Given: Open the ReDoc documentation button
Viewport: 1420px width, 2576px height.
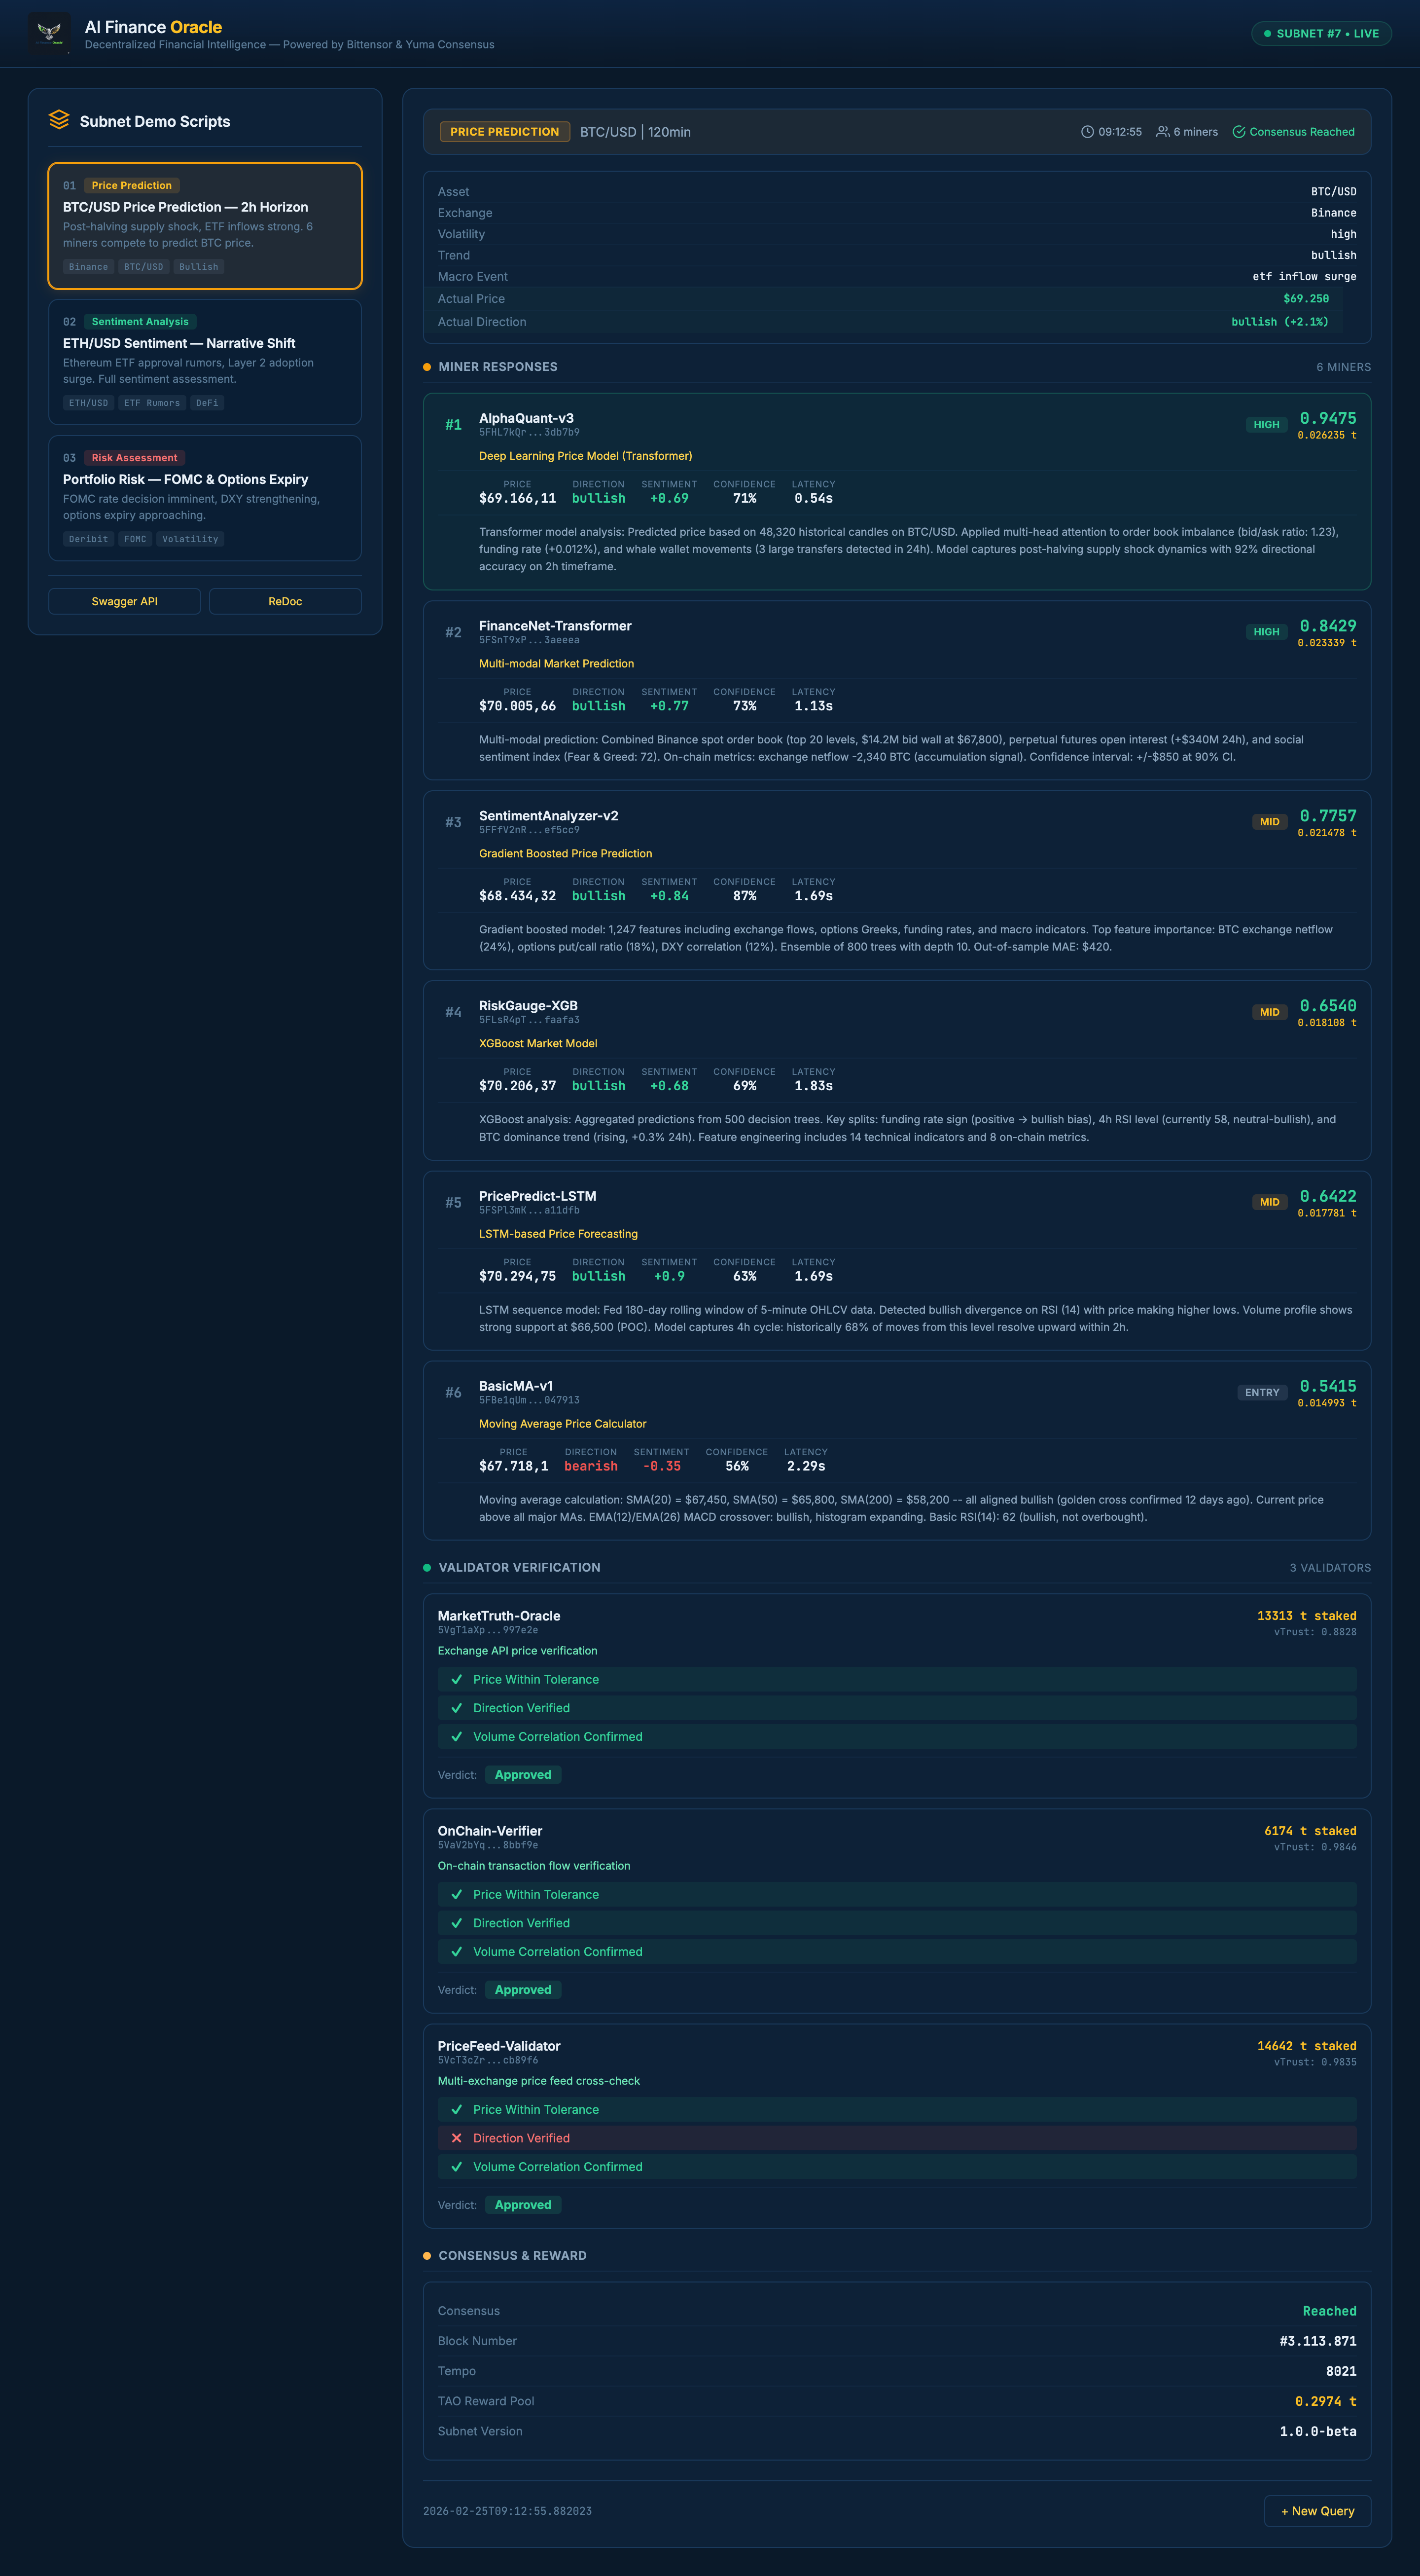Looking at the screenshot, I should (x=285, y=601).
